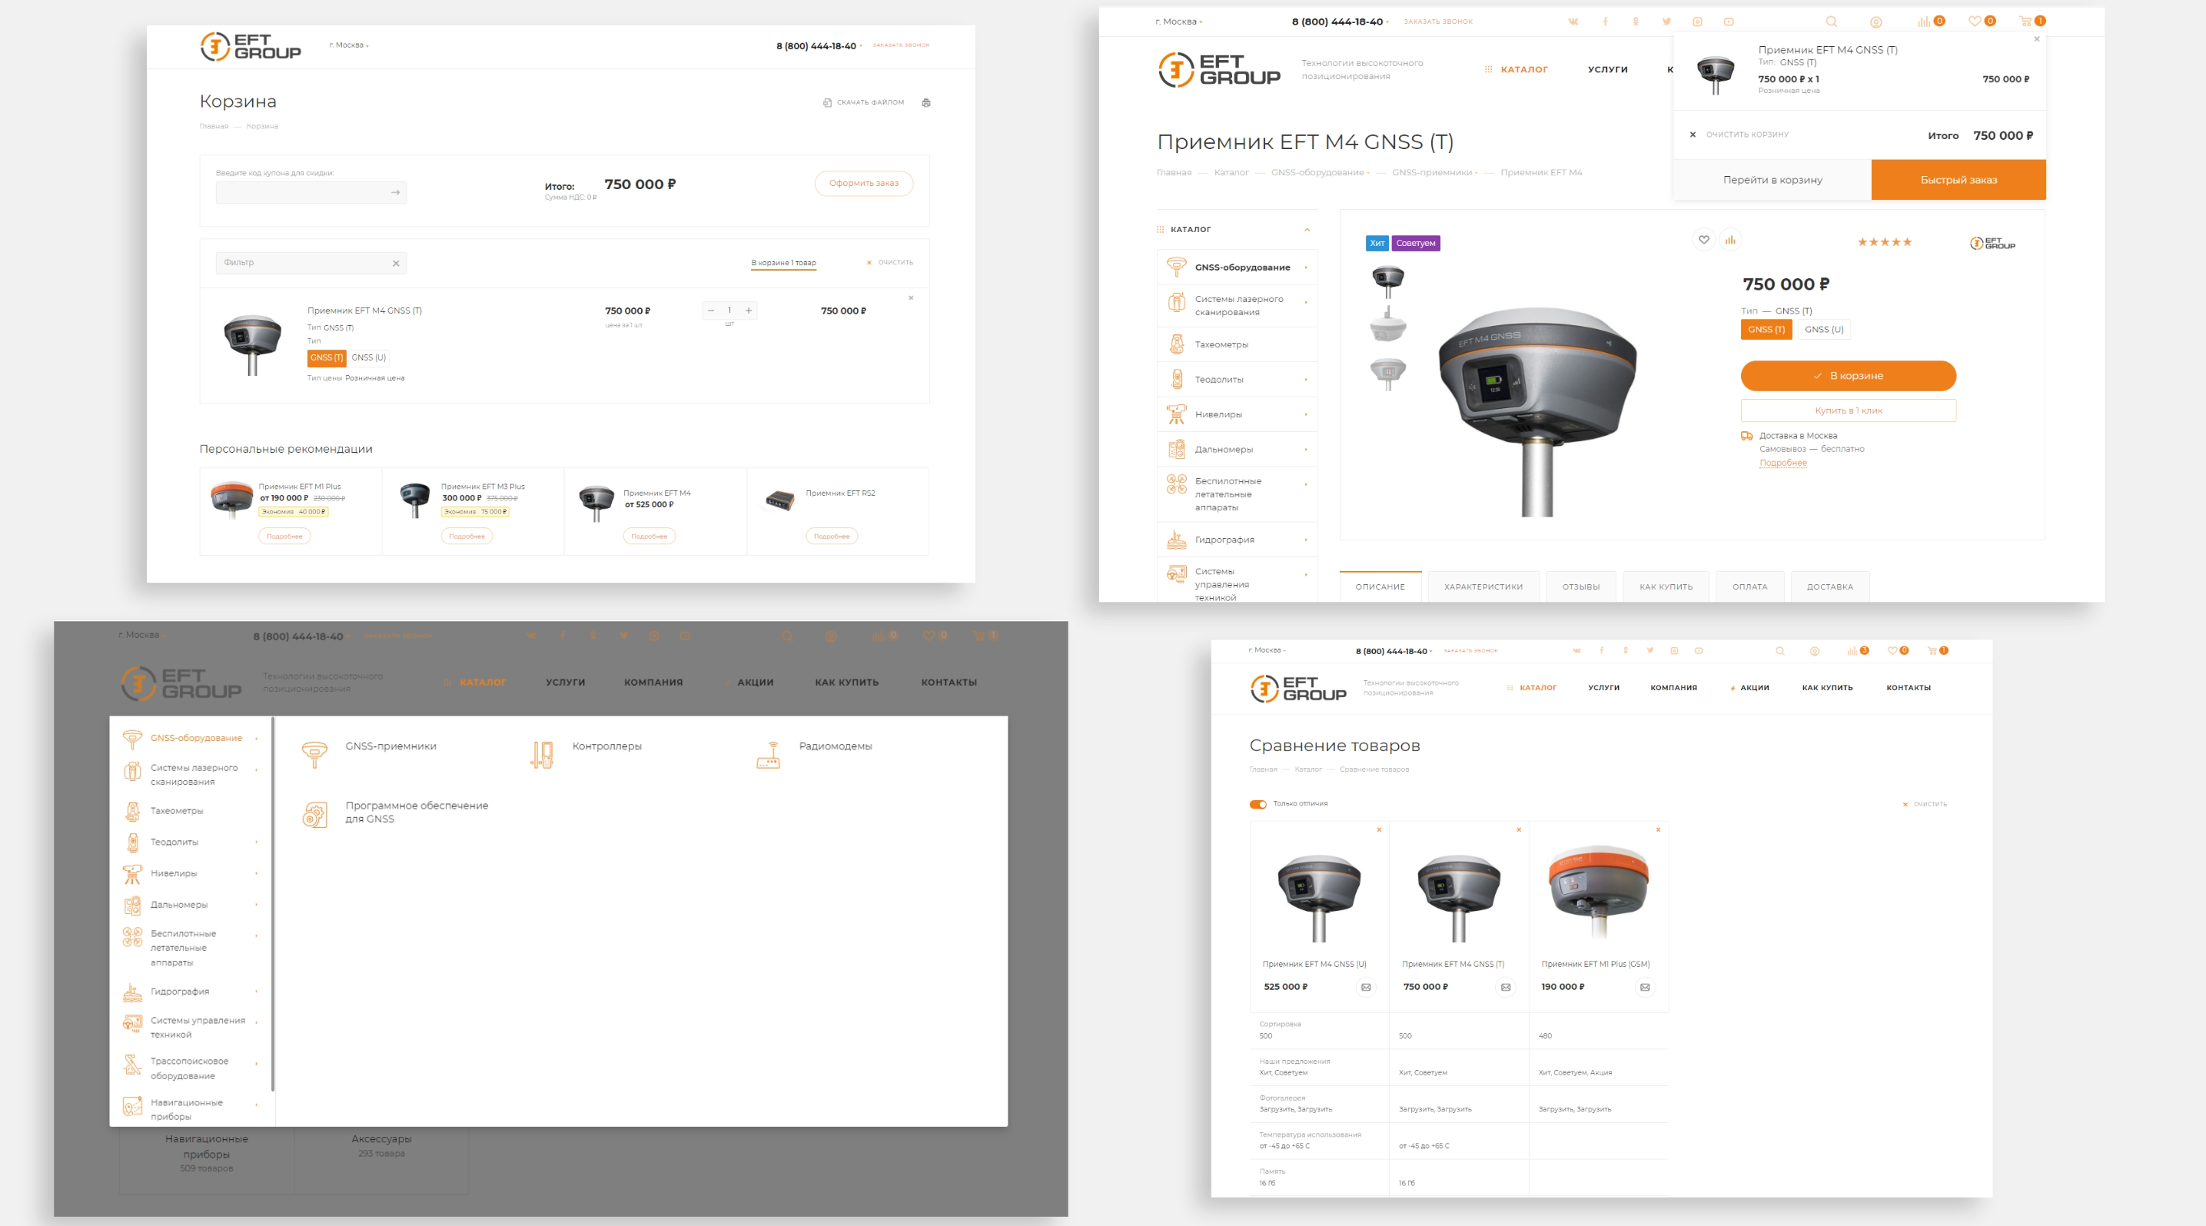Click the 'Быстрый заказ' orange button

point(1958,180)
